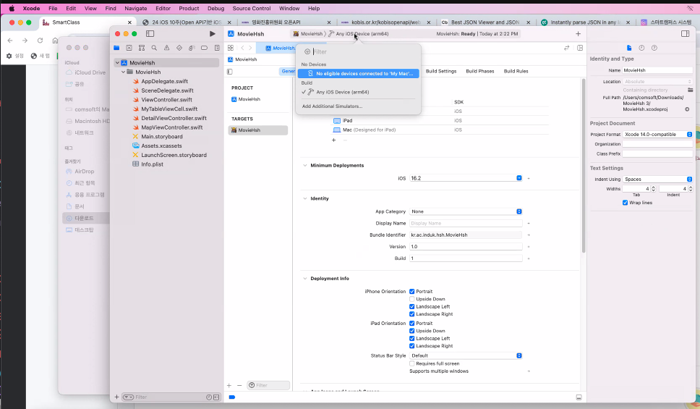Open Status Bar Style dropdown
This screenshot has height=409, width=700.
[466, 355]
